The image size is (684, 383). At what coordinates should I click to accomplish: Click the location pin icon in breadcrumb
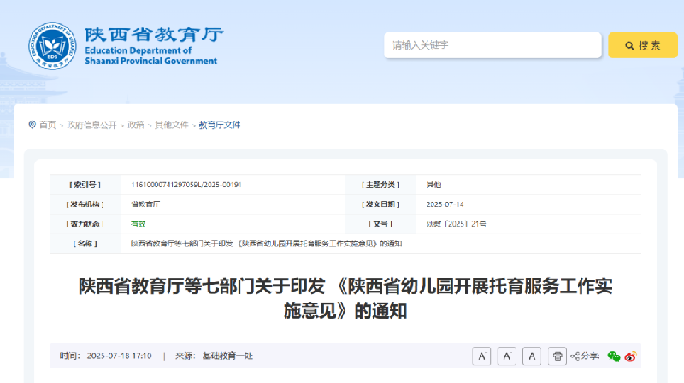(x=32, y=125)
